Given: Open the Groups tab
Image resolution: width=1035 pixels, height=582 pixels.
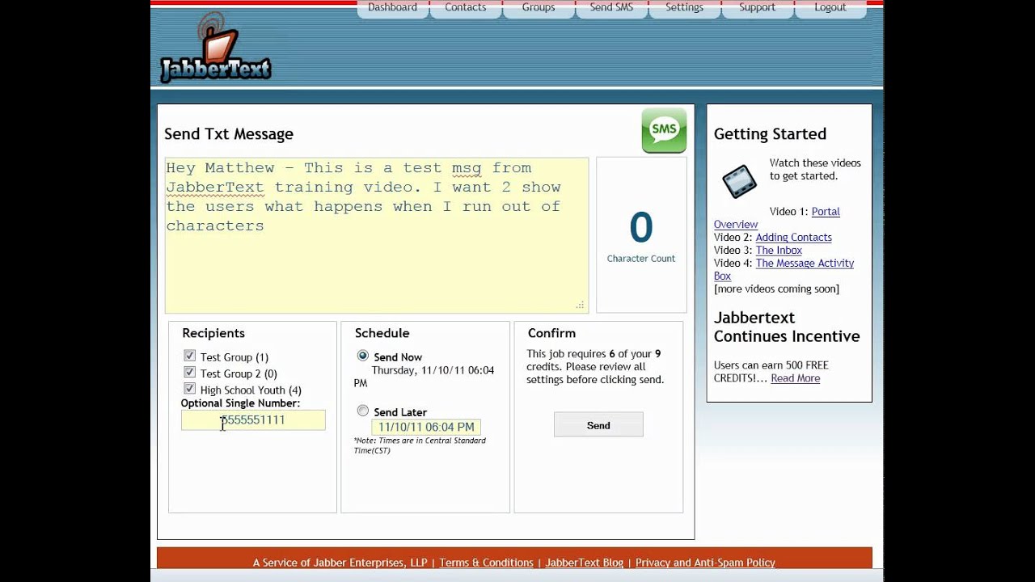Looking at the screenshot, I should point(538,8).
